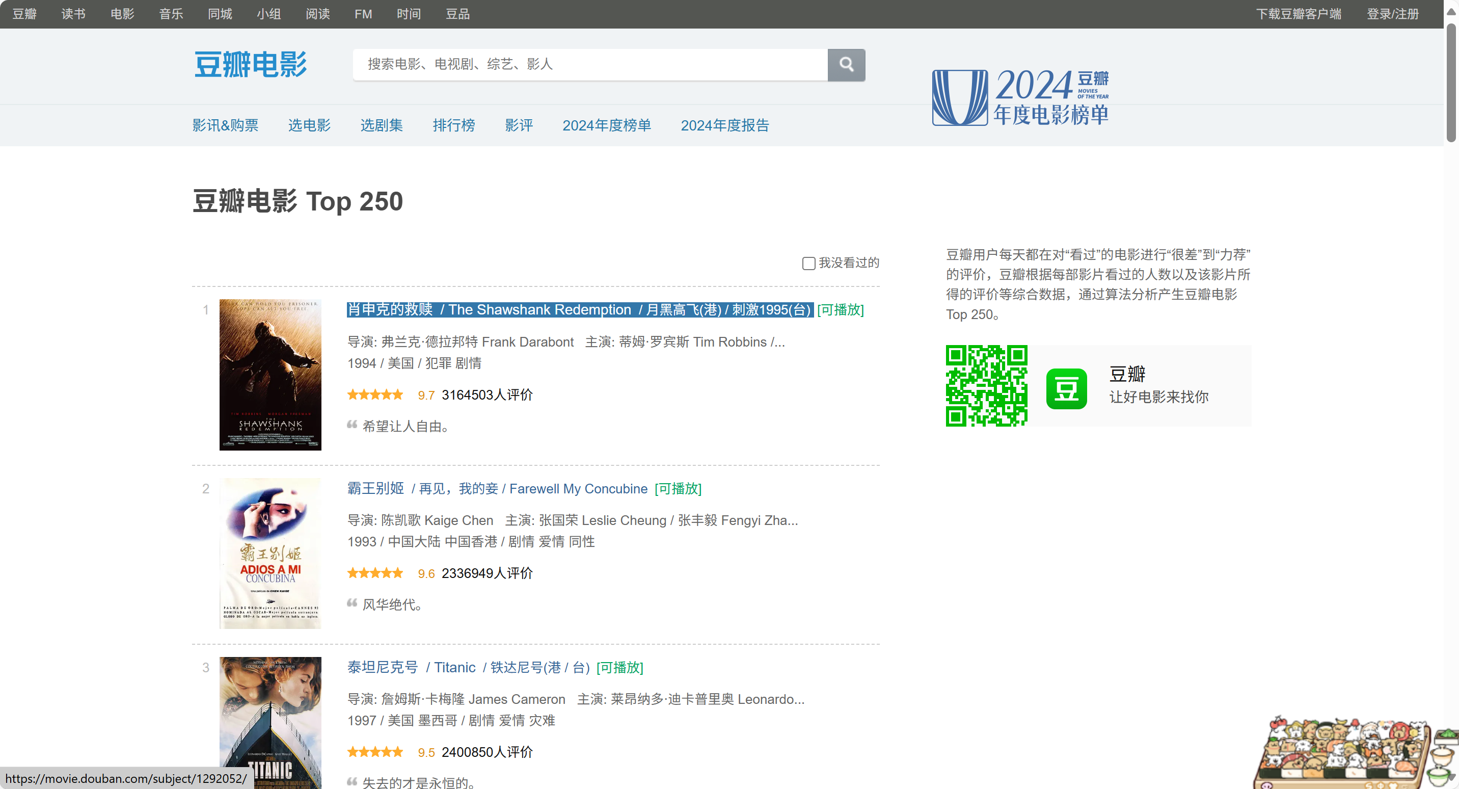Click the 9.7 rating score
Viewport: 1459px width, 789px height.
(x=426, y=395)
